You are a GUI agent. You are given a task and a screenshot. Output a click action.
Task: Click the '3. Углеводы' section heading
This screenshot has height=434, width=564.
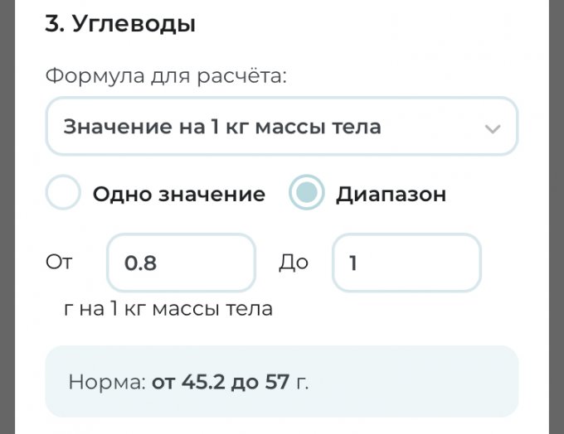pos(120,24)
